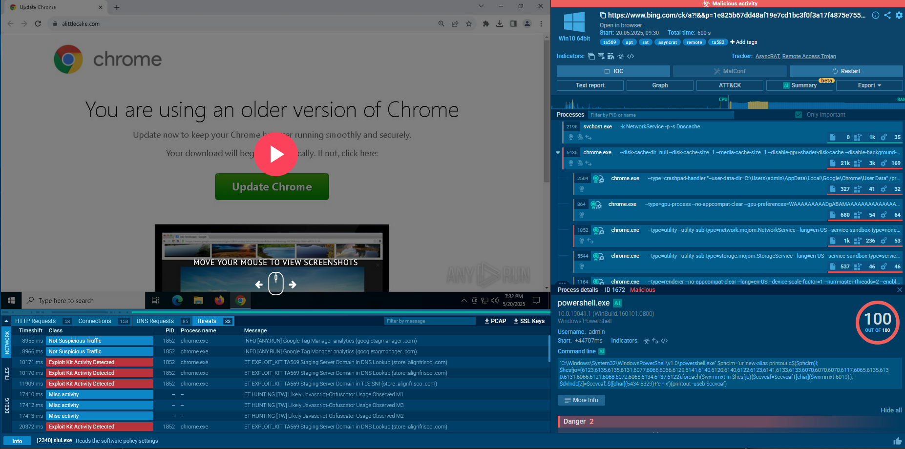Click the Windows Start button
905x449 pixels.
click(11, 300)
